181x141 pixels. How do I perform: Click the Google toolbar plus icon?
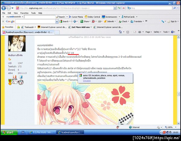tap(75, 21)
